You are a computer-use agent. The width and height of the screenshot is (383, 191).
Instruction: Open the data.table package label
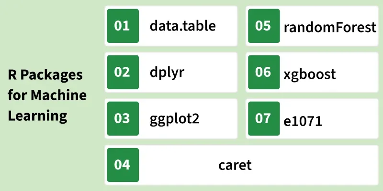click(183, 26)
